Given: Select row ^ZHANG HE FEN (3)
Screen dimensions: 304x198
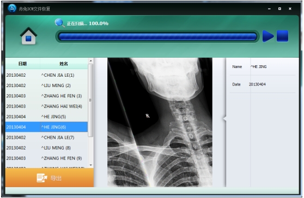Looking at the screenshot, I should (x=46, y=96).
